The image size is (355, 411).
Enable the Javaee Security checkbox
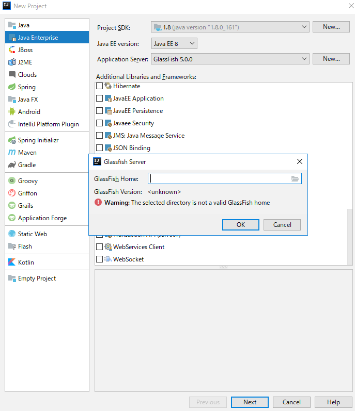100,123
